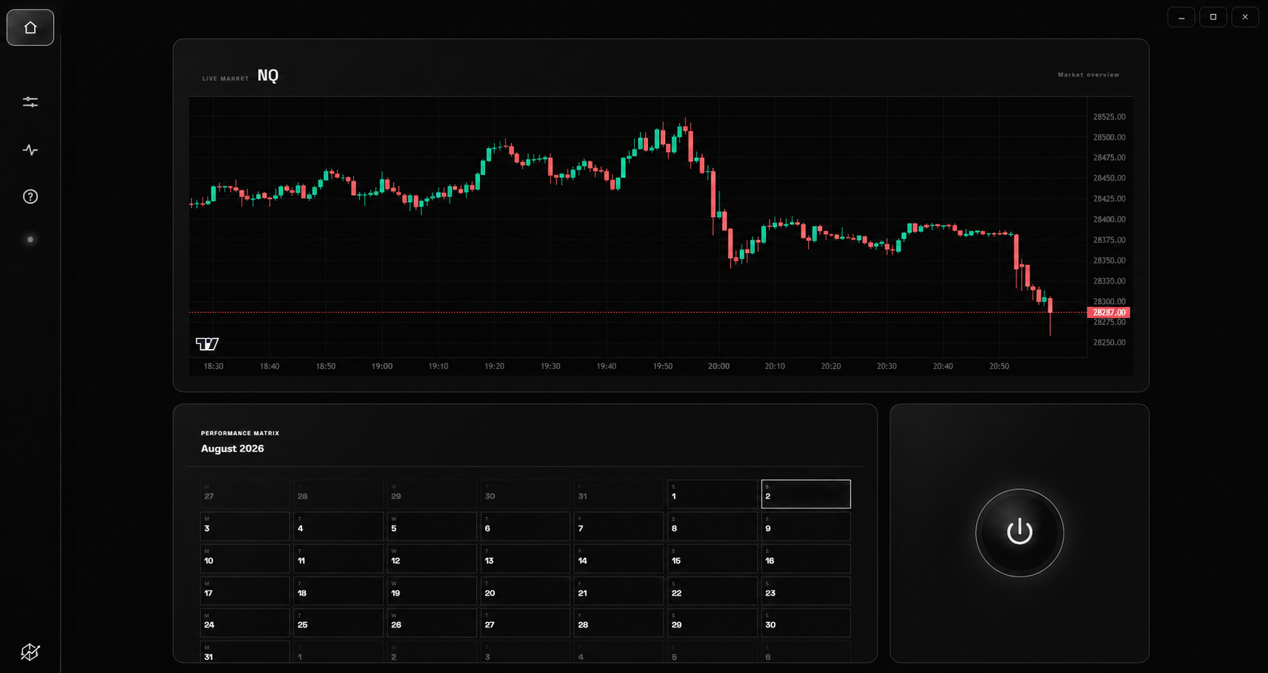Select the dimmed July 31 calendar cell
The height and width of the screenshot is (673, 1268).
pyautogui.click(x=619, y=494)
